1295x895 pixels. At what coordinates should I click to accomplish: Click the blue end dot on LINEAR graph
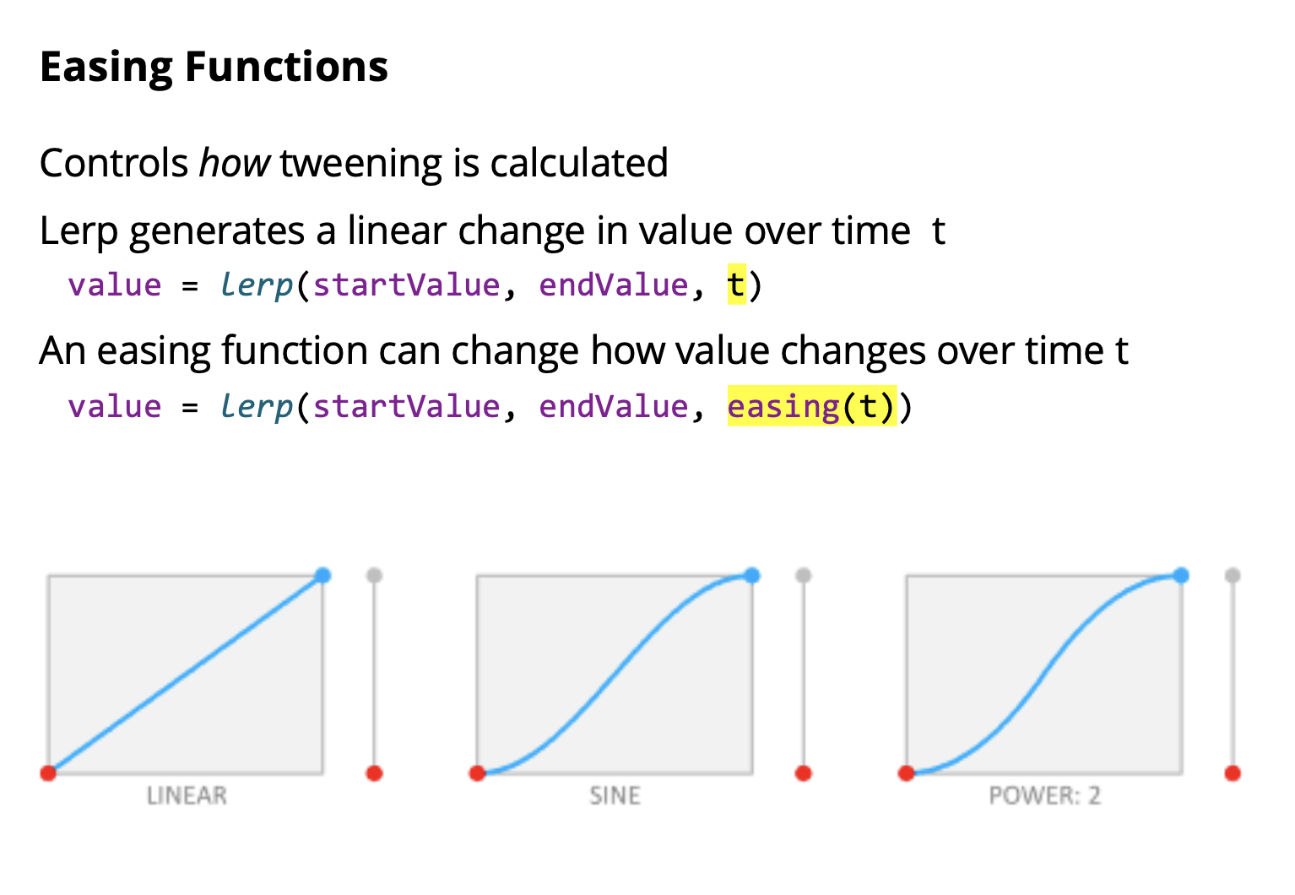tap(322, 576)
